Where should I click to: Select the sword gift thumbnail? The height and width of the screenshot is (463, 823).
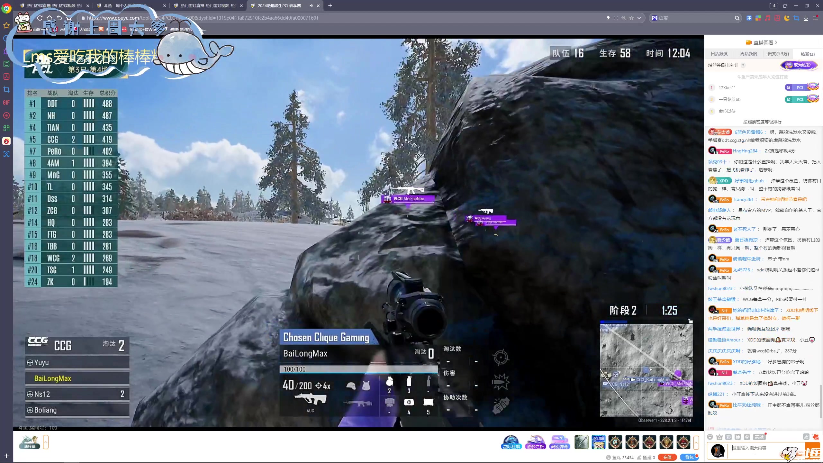click(581, 442)
